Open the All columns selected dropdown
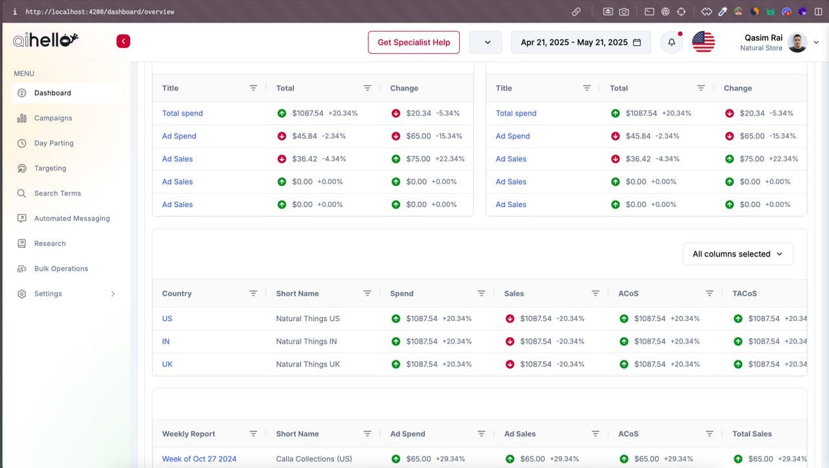This screenshot has height=468, width=829. (738, 254)
